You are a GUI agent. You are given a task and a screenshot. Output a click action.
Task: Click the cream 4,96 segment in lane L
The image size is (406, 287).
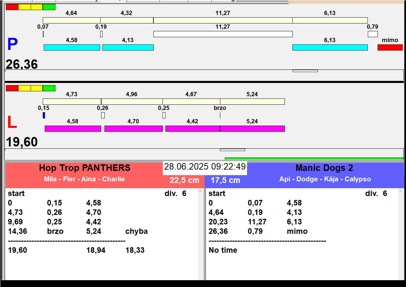click(132, 101)
